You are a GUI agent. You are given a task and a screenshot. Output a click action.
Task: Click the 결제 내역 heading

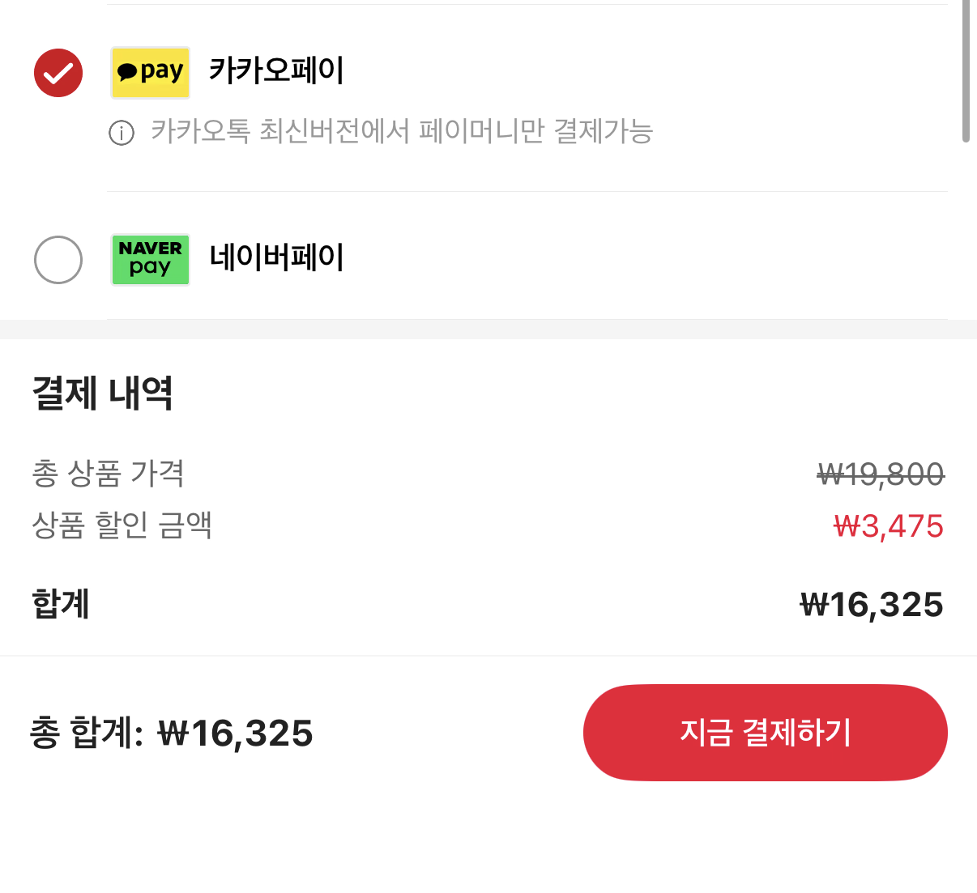click(x=103, y=393)
